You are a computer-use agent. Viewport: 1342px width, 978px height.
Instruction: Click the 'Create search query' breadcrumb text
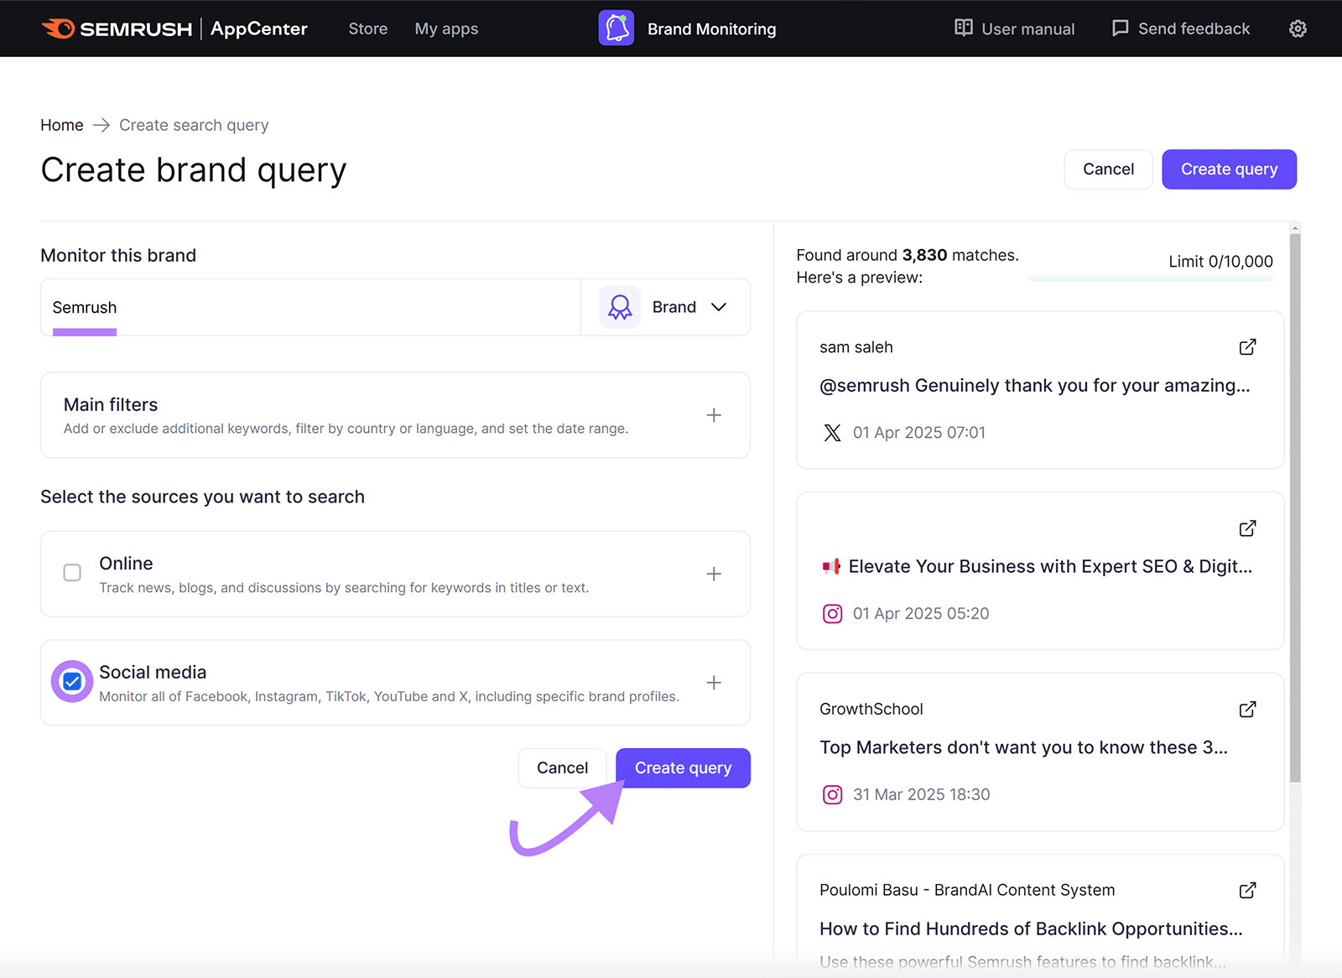tap(194, 125)
